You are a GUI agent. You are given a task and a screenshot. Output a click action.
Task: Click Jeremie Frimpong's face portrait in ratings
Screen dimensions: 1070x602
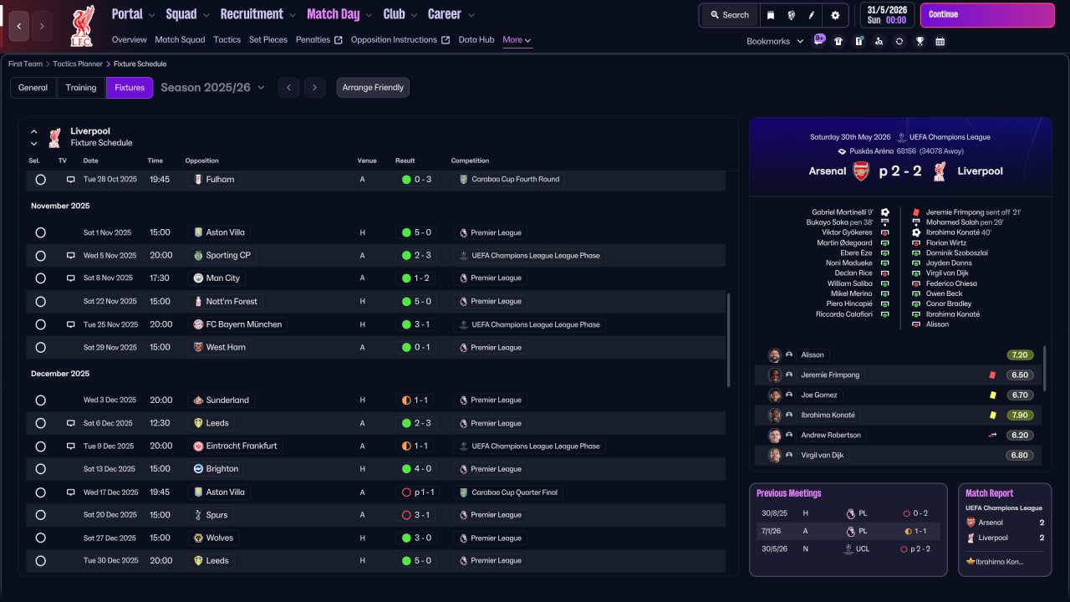point(775,375)
